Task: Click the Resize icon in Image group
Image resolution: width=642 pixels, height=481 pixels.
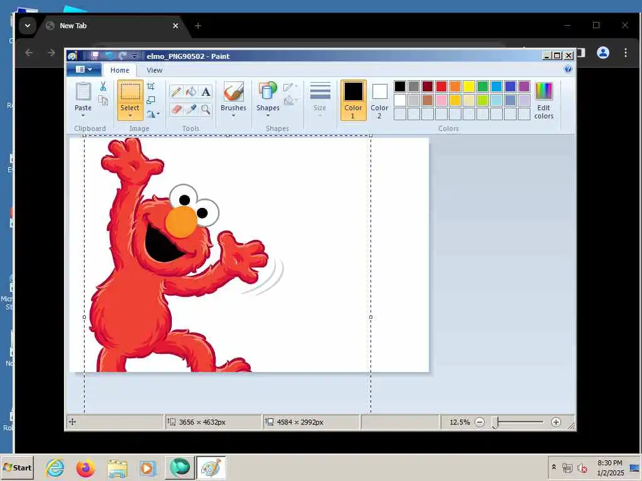Action: [151, 100]
